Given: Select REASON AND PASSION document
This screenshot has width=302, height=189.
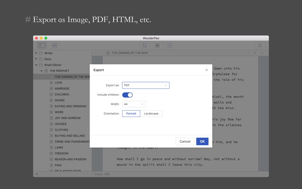Looking at the screenshot, I should tap(71, 159).
